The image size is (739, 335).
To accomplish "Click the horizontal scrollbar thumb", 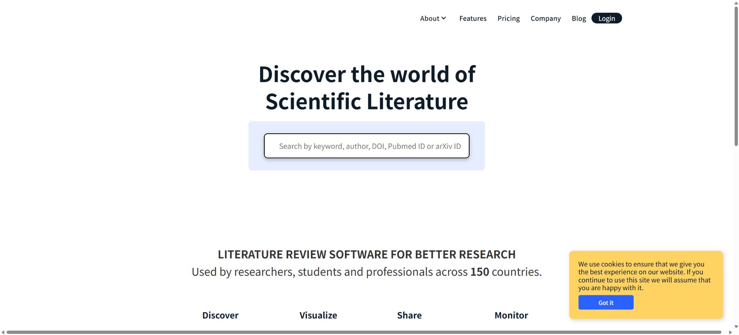I will (x=364, y=332).
